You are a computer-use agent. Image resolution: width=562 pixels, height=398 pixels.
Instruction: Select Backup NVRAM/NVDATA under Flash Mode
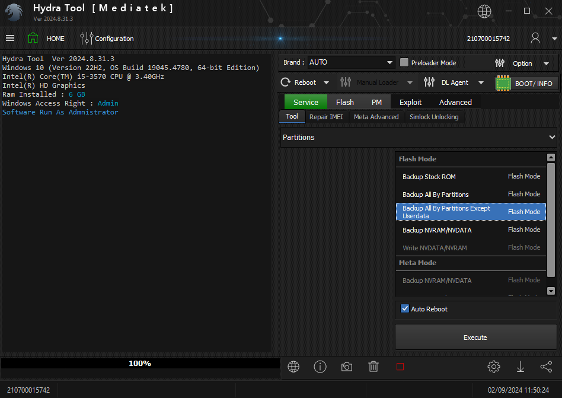(x=471, y=230)
